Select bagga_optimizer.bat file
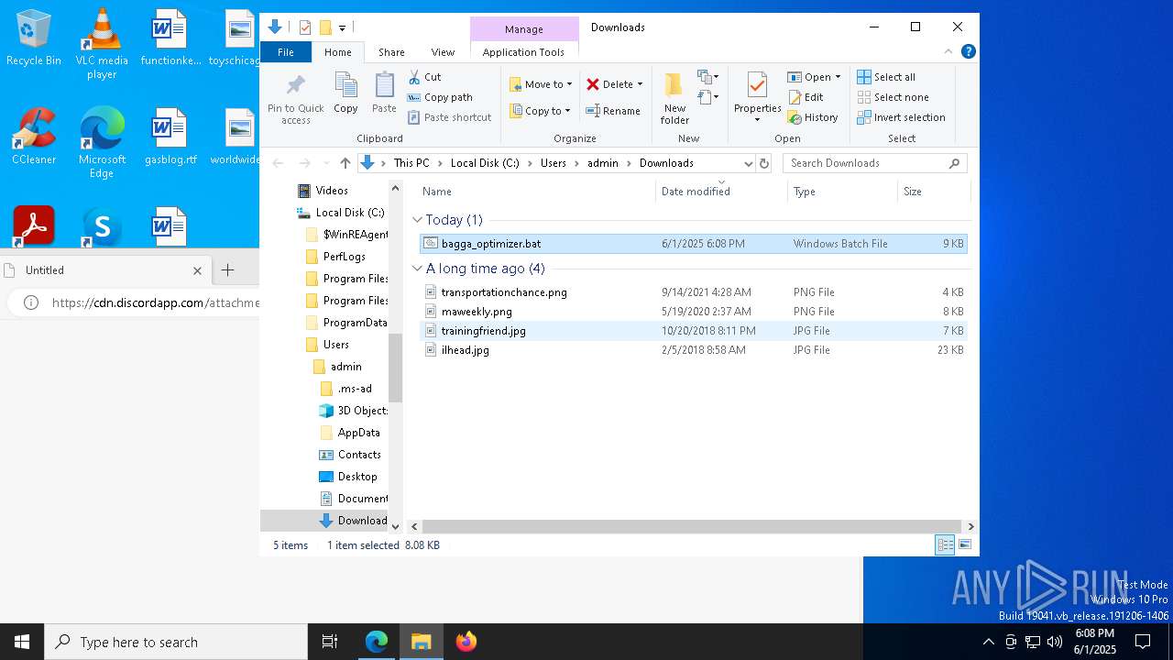This screenshot has height=660, width=1173. point(693,244)
